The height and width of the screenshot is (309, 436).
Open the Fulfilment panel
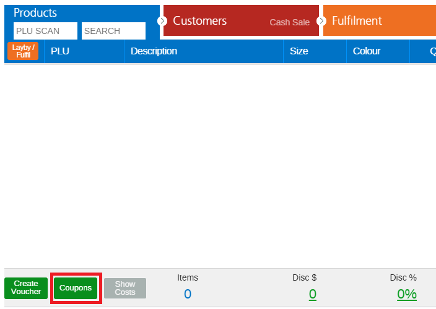click(380, 20)
